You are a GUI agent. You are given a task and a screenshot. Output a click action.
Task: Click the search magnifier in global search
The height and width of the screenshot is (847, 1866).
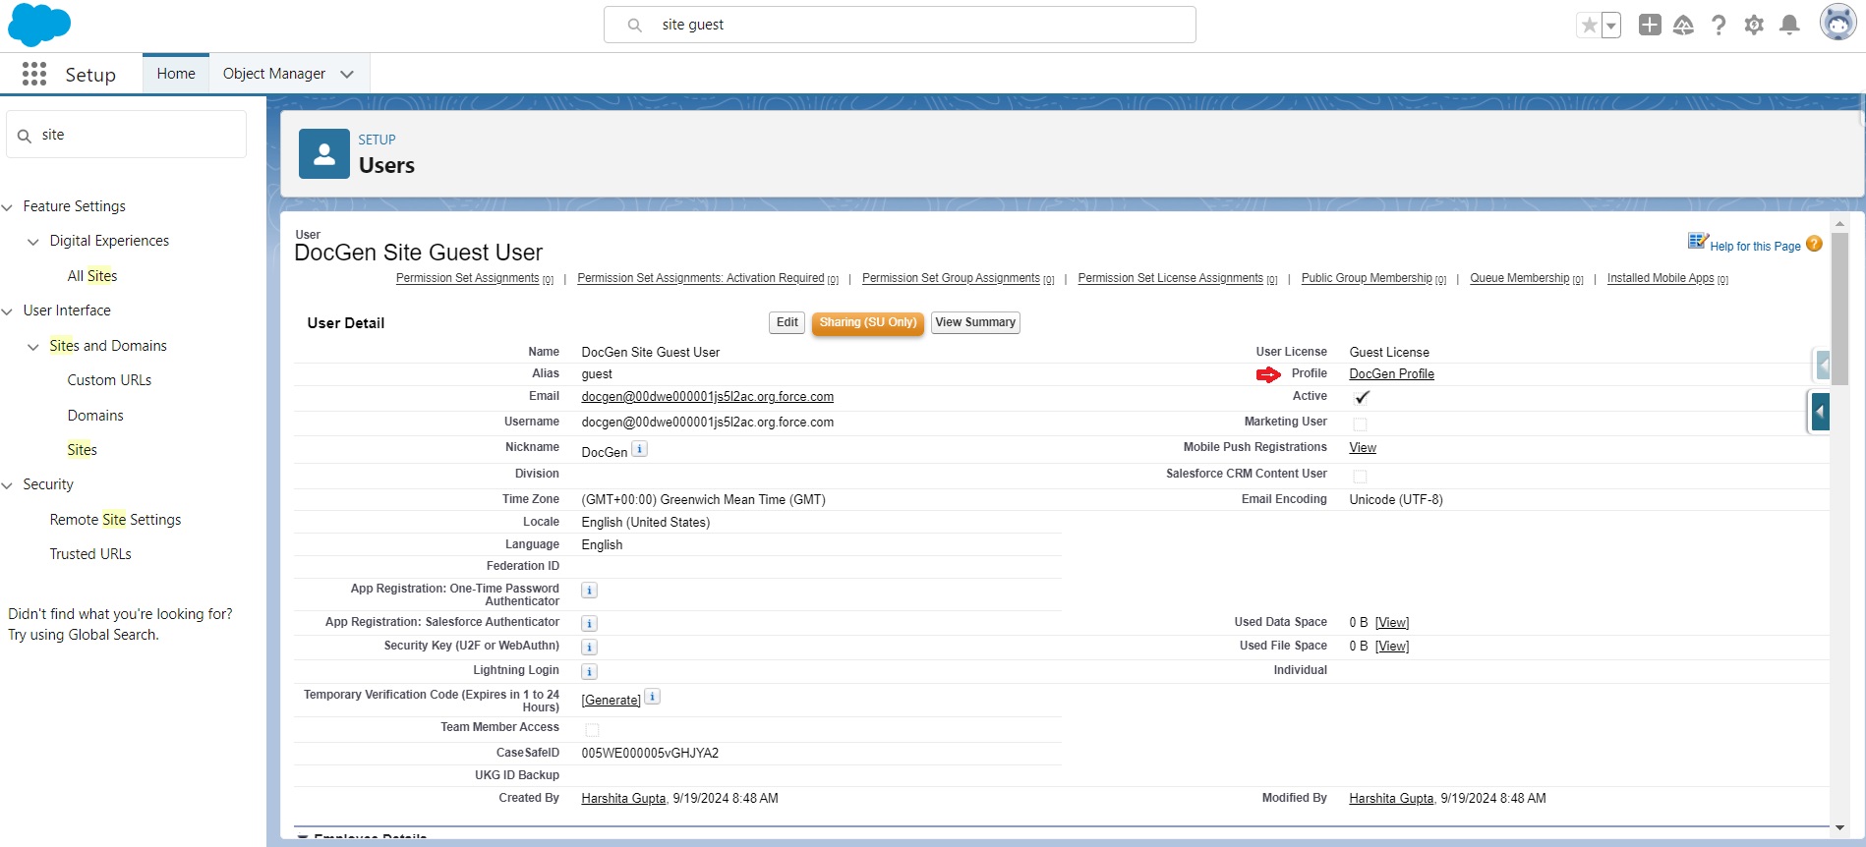tap(635, 26)
